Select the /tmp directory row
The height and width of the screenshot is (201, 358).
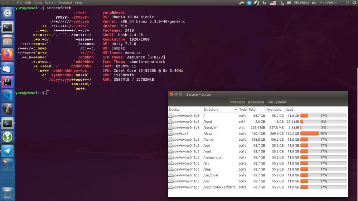tap(258, 169)
